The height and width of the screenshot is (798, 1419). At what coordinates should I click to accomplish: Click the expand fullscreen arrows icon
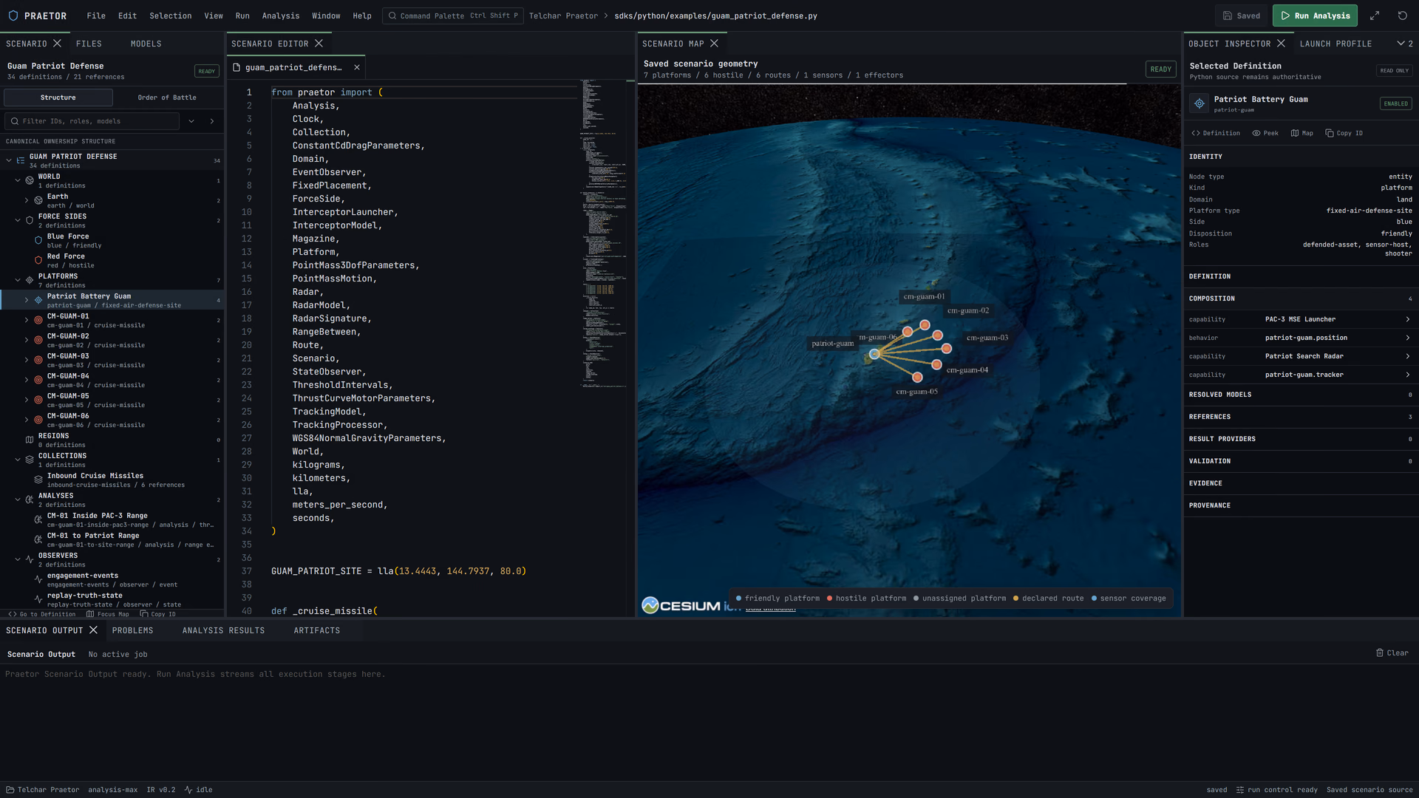pyautogui.click(x=1375, y=16)
